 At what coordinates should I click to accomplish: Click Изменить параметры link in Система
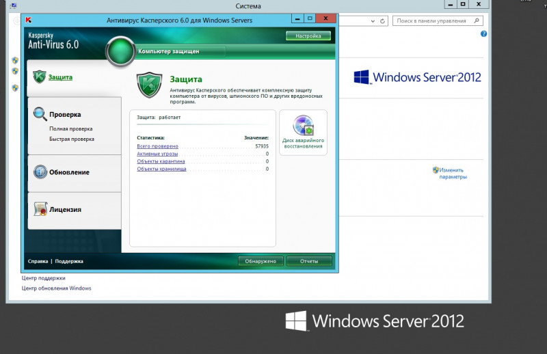click(453, 174)
